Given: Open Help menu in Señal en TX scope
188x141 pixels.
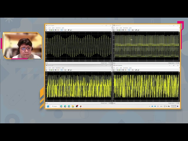Looking at the screenshot, I should click(x=130, y=28).
